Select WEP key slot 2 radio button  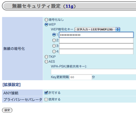tap(54, 40)
